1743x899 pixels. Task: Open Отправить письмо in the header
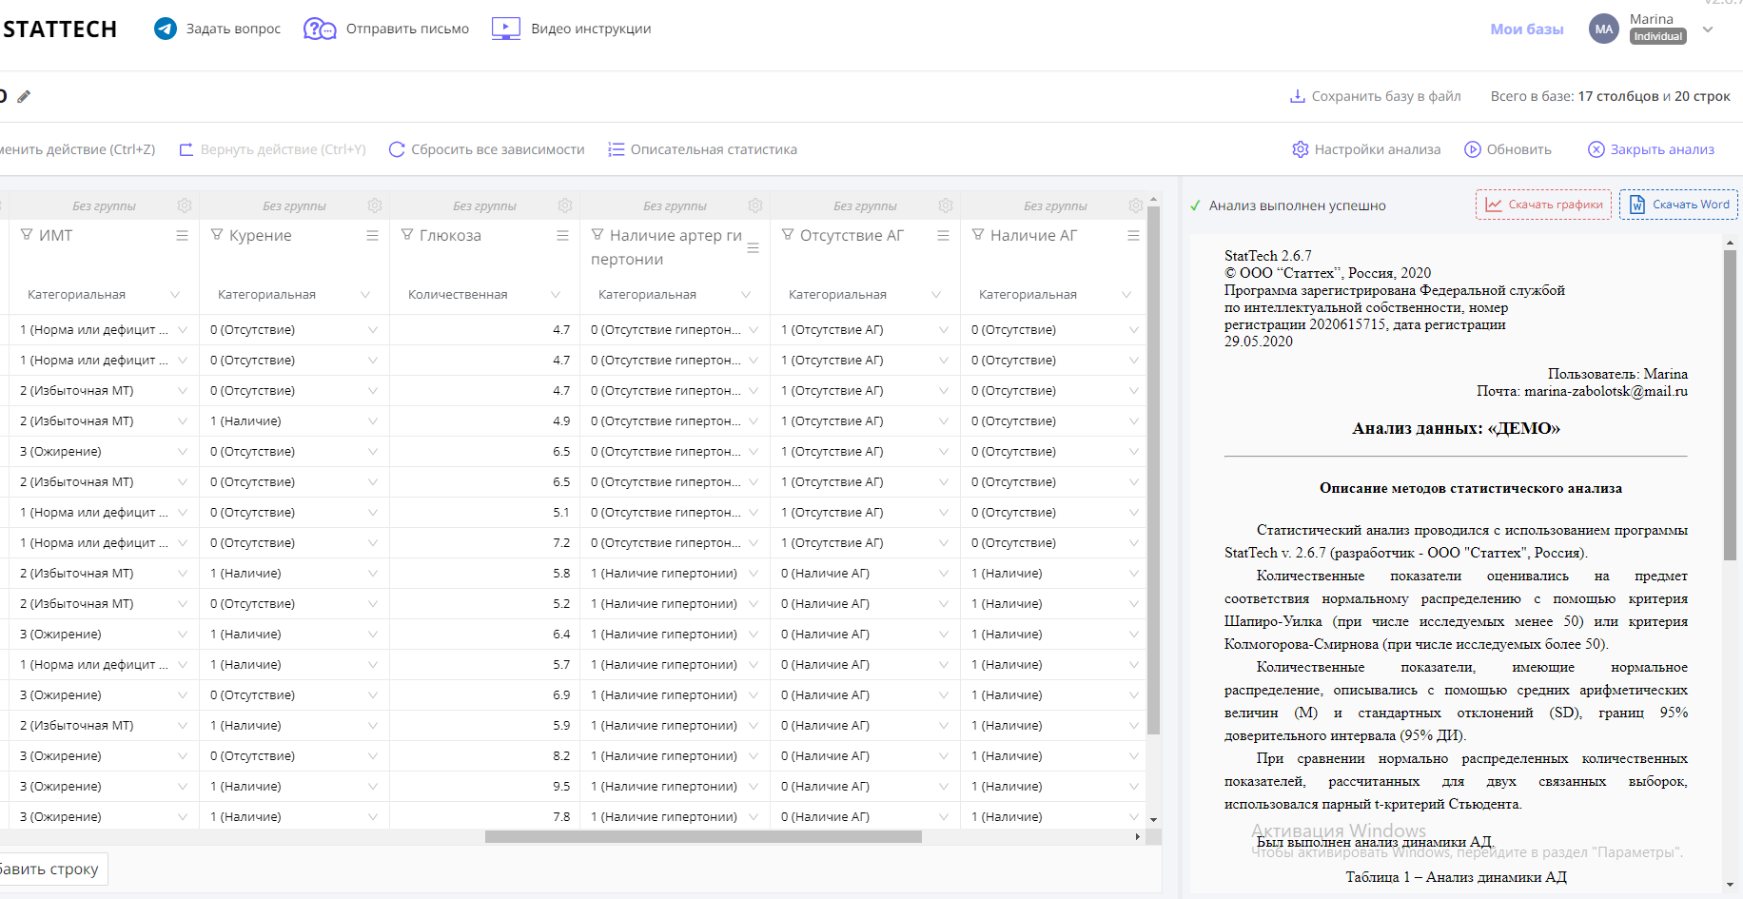pyautogui.click(x=386, y=29)
